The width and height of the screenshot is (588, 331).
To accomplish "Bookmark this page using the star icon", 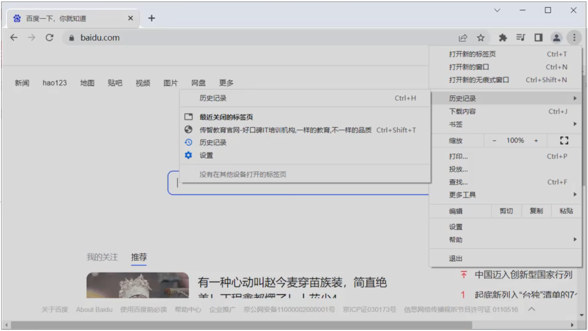I will coord(481,38).
